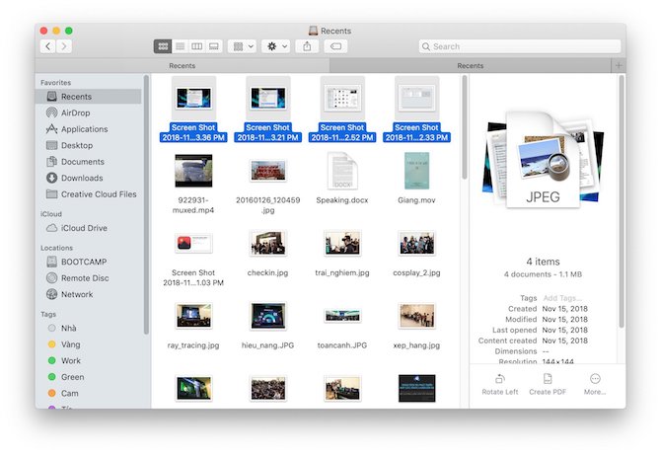Open More... quick actions menu
The height and width of the screenshot is (455, 661).
coord(595,384)
